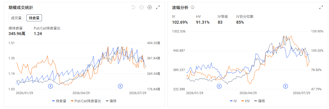Viewport: 329px width, 109px height.
Task: Select the 持倉量 tab
Action: pyautogui.click(x=34, y=18)
